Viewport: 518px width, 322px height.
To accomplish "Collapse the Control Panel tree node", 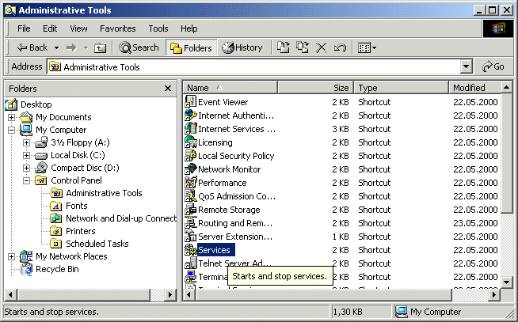I will 26,180.
